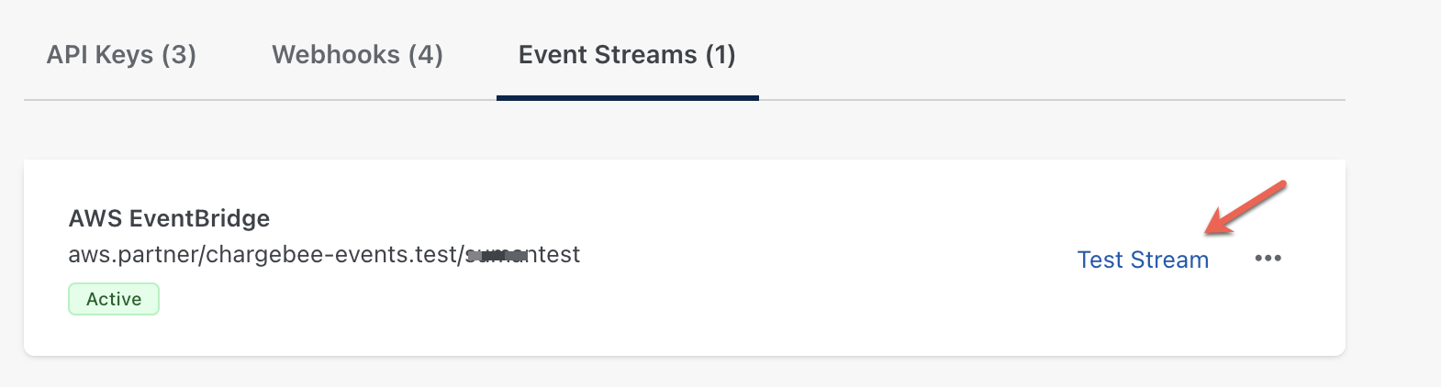This screenshot has width=1441, height=387.
Task: Click the (1) count beside Event Streams
Action: tap(720, 55)
